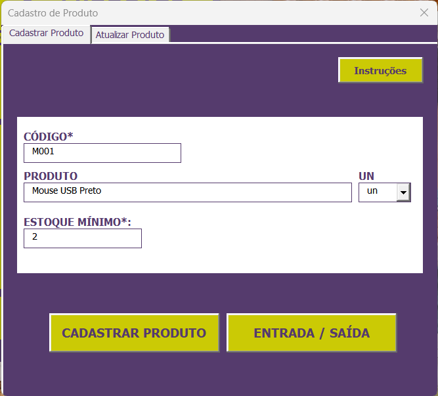Click the CADASTRAR PRODUTO button
The width and height of the screenshot is (438, 396).
(134, 332)
